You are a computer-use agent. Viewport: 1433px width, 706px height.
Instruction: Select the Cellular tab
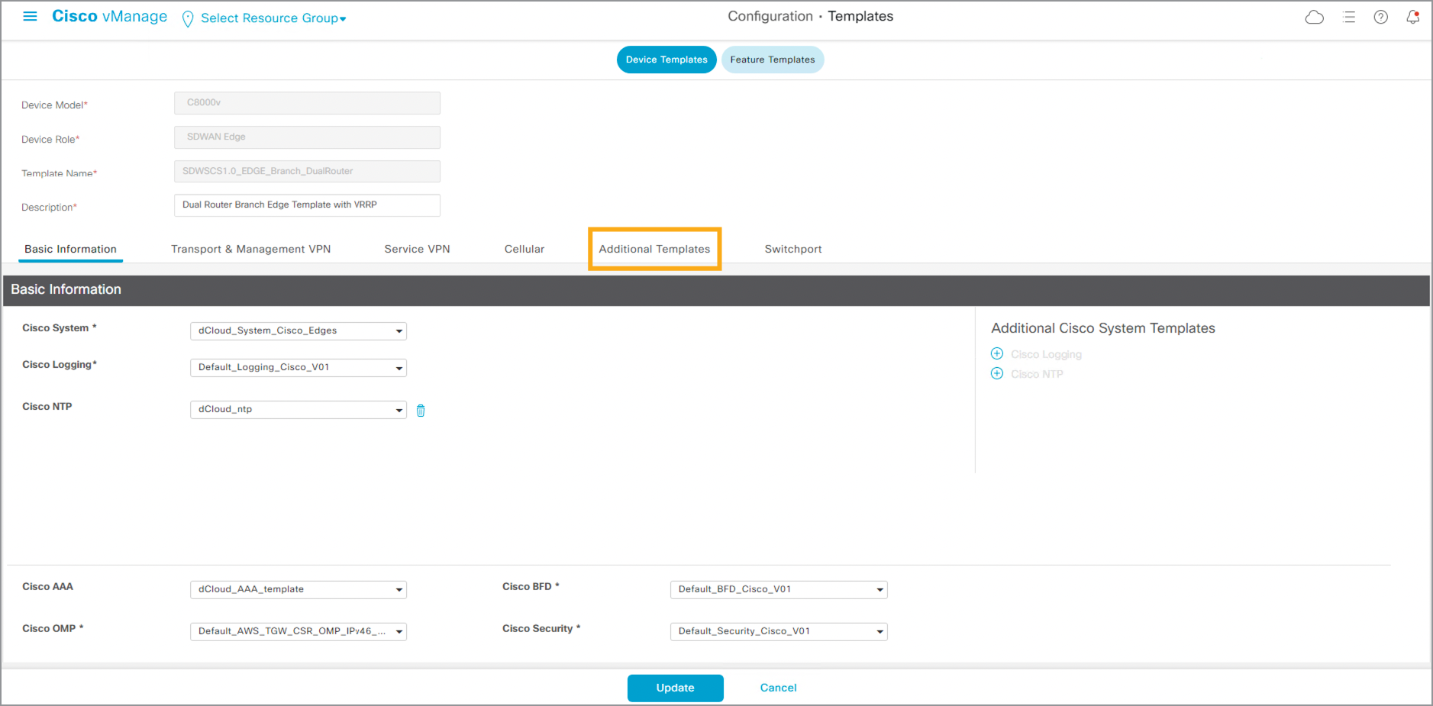(x=524, y=249)
